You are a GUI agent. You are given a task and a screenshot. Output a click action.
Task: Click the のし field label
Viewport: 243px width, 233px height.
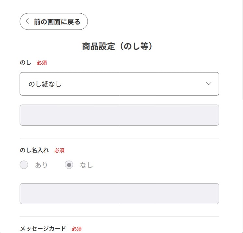tap(25, 63)
